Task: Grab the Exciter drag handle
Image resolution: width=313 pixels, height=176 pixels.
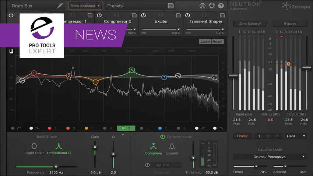Action: click(x=161, y=15)
